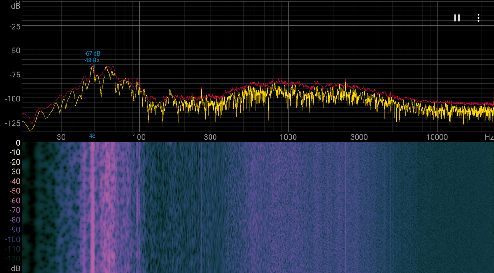
Task: Click the '-50' dB axis label
Action: [15, 51]
